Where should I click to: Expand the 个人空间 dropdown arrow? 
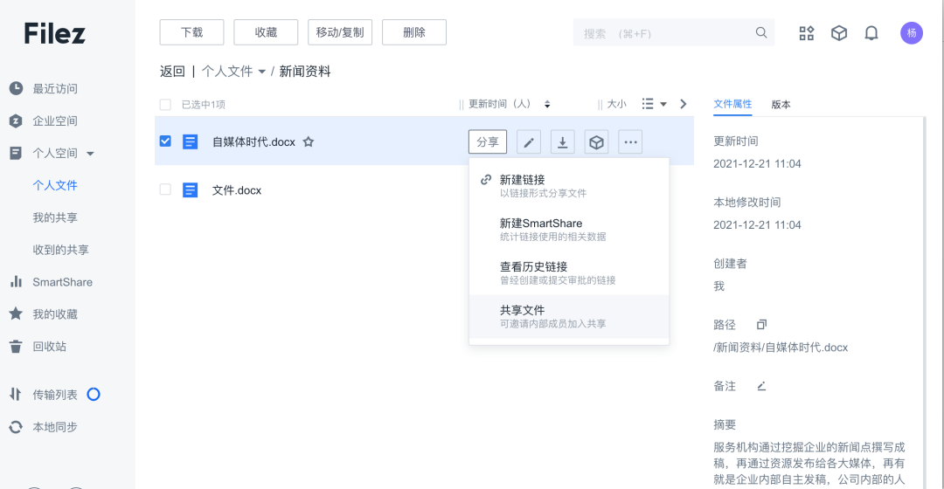coord(90,154)
